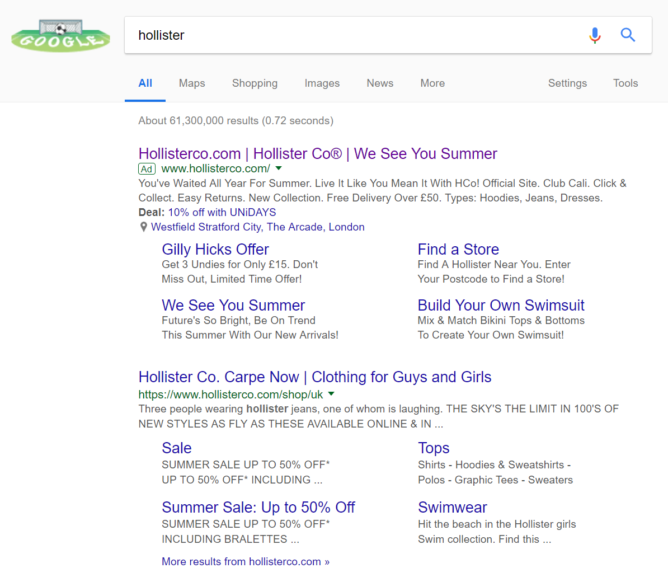This screenshot has height=582, width=668.
Task: Click the map pin location icon
Action: [x=144, y=227]
